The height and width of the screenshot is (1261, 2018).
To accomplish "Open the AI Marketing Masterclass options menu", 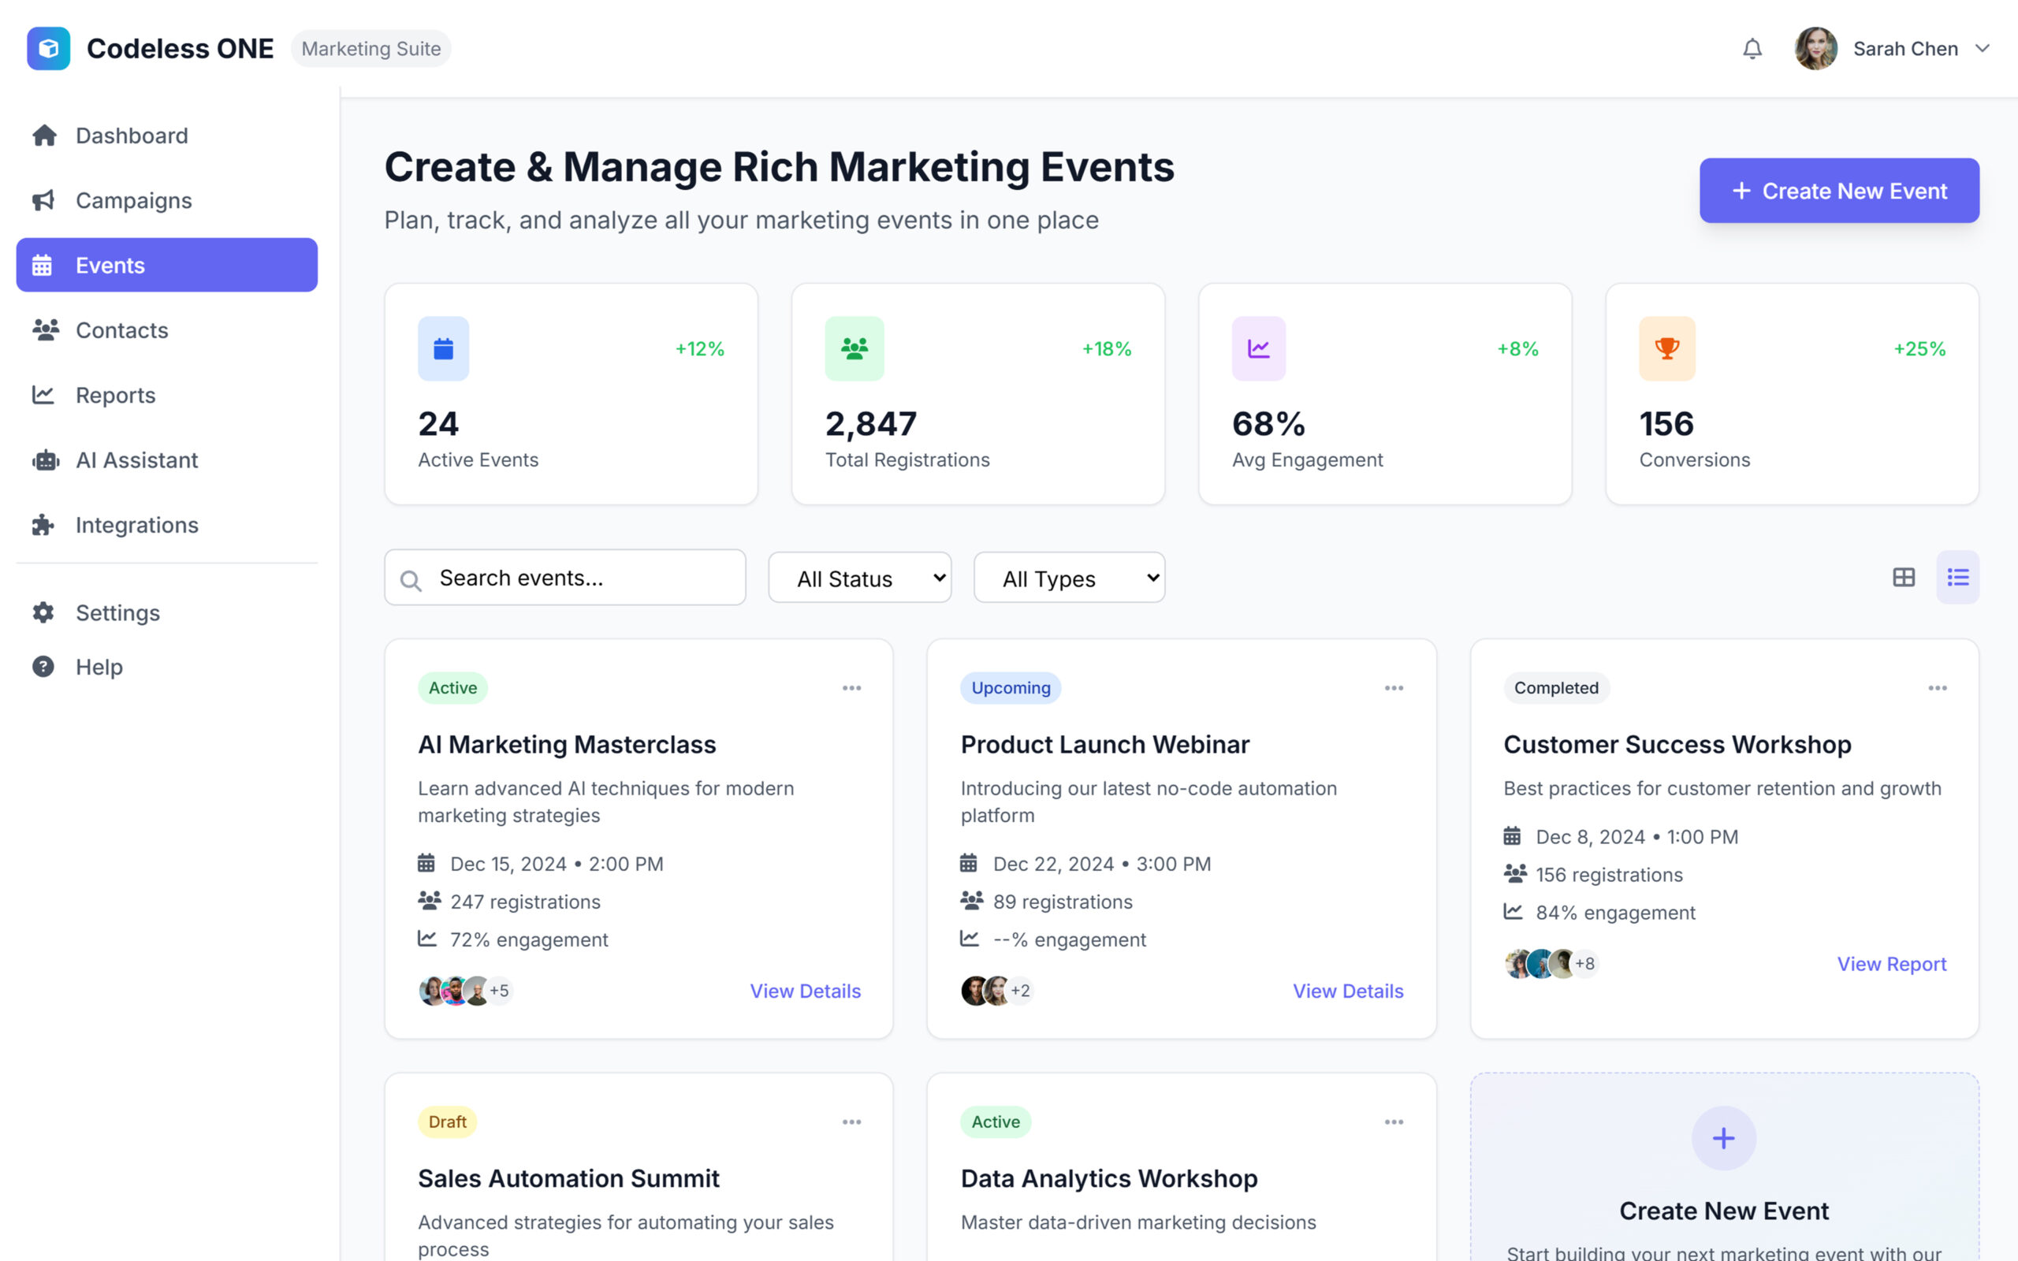I will tap(851, 688).
